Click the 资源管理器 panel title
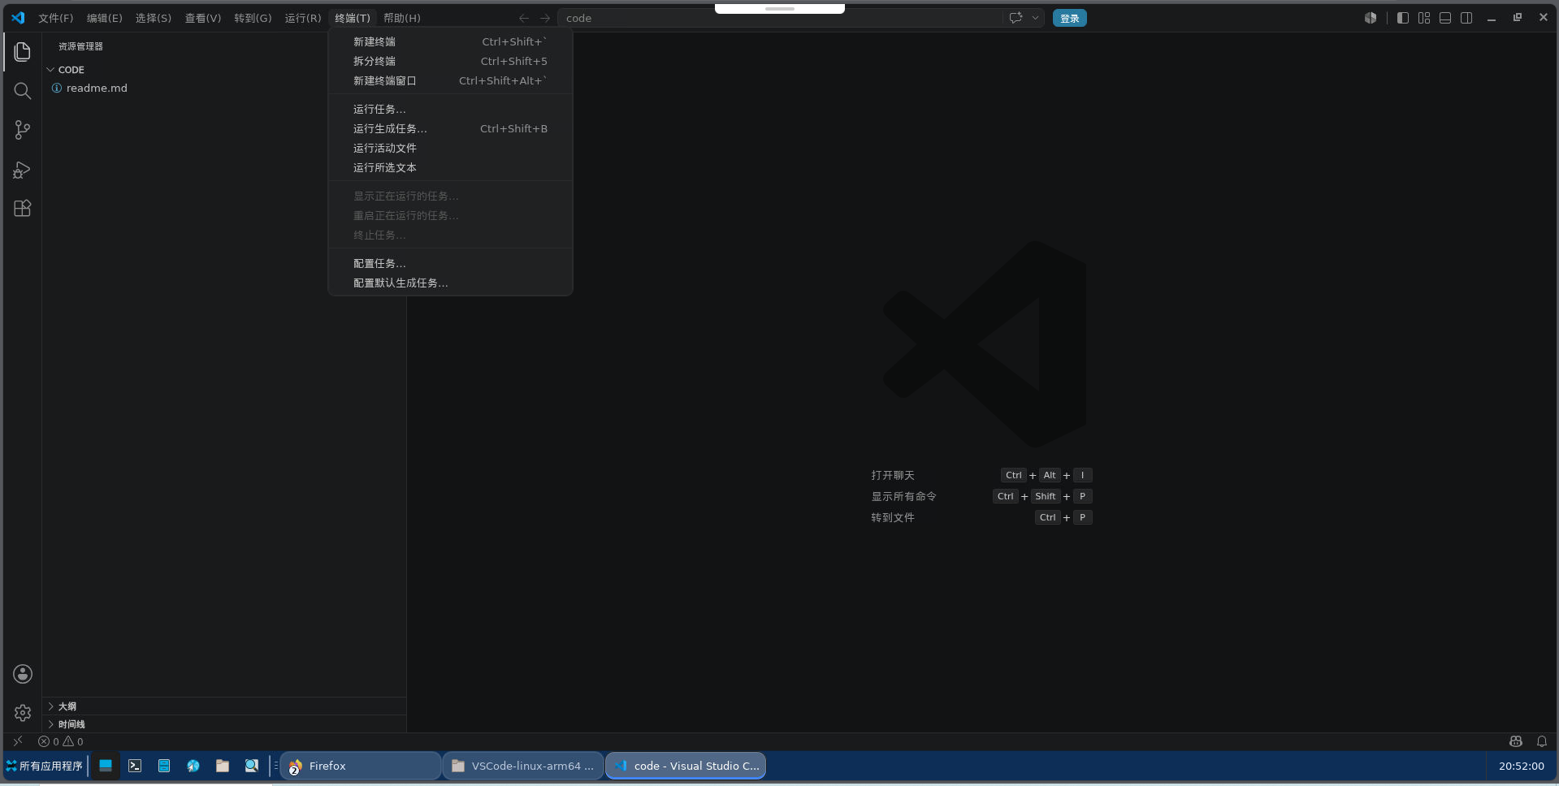The image size is (1559, 786). pyautogui.click(x=80, y=46)
